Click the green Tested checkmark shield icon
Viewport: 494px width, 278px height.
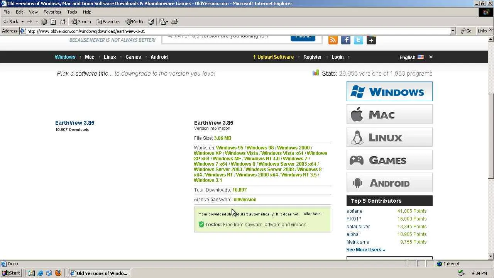tap(201, 224)
